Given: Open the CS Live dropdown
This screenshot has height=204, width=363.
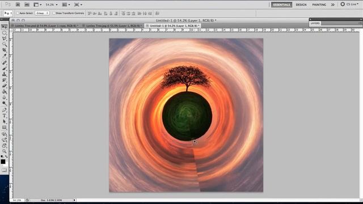Looking at the screenshot, I should click(349, 5).
